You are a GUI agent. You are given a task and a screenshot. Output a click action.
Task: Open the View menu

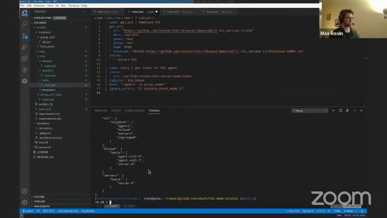pos(50,5)
